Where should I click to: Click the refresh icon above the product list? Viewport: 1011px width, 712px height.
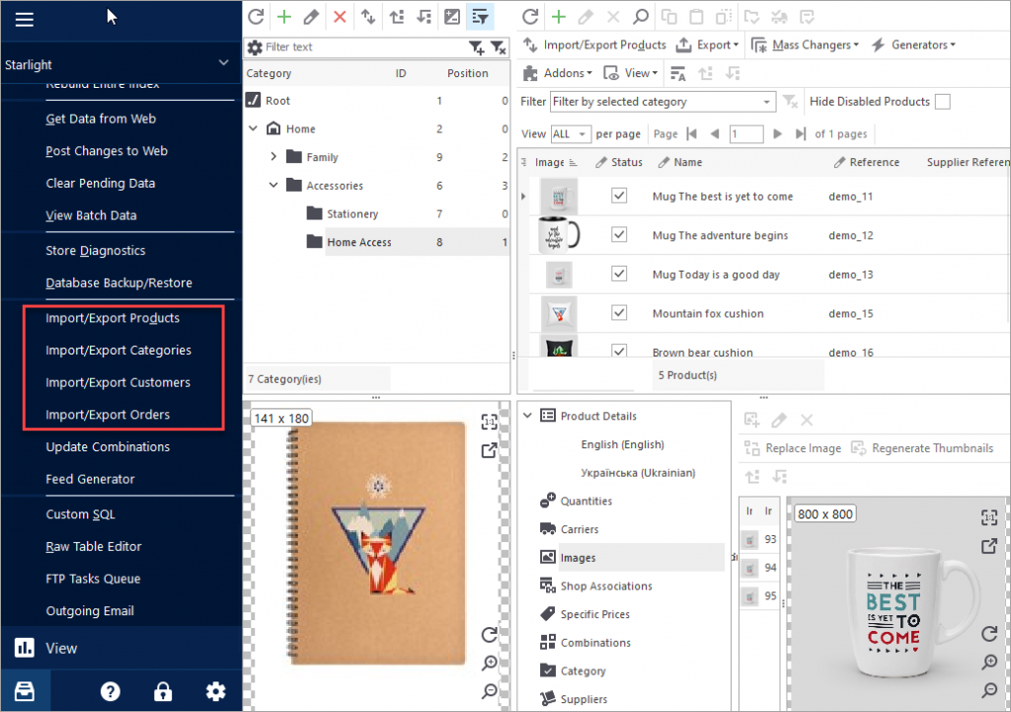pyautogui.click(x=529, y=16)
